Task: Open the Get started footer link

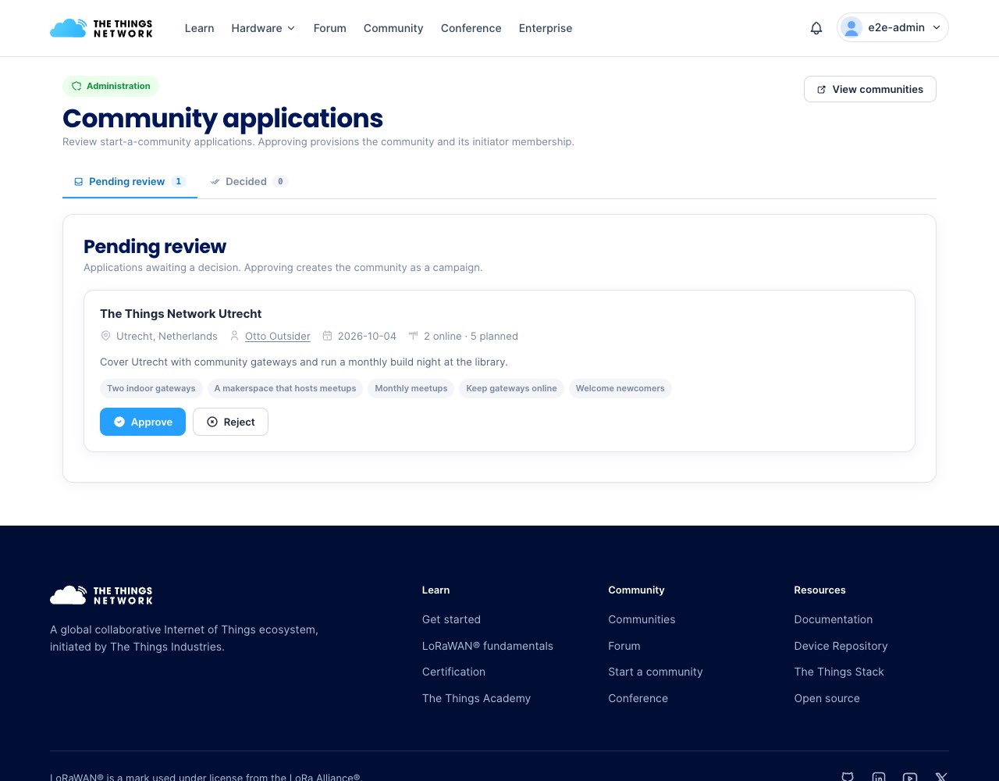Action: (x=451, y=619)
